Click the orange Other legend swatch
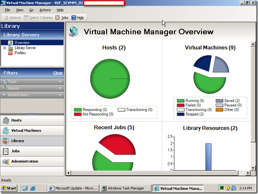This screenshot has width=258, height=194. (x=219, y=110)
